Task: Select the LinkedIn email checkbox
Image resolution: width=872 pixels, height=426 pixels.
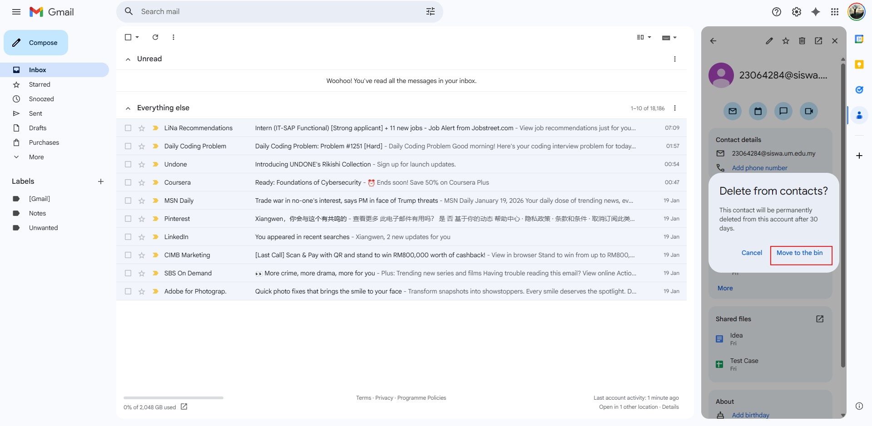Action: (x=128, y=237)
